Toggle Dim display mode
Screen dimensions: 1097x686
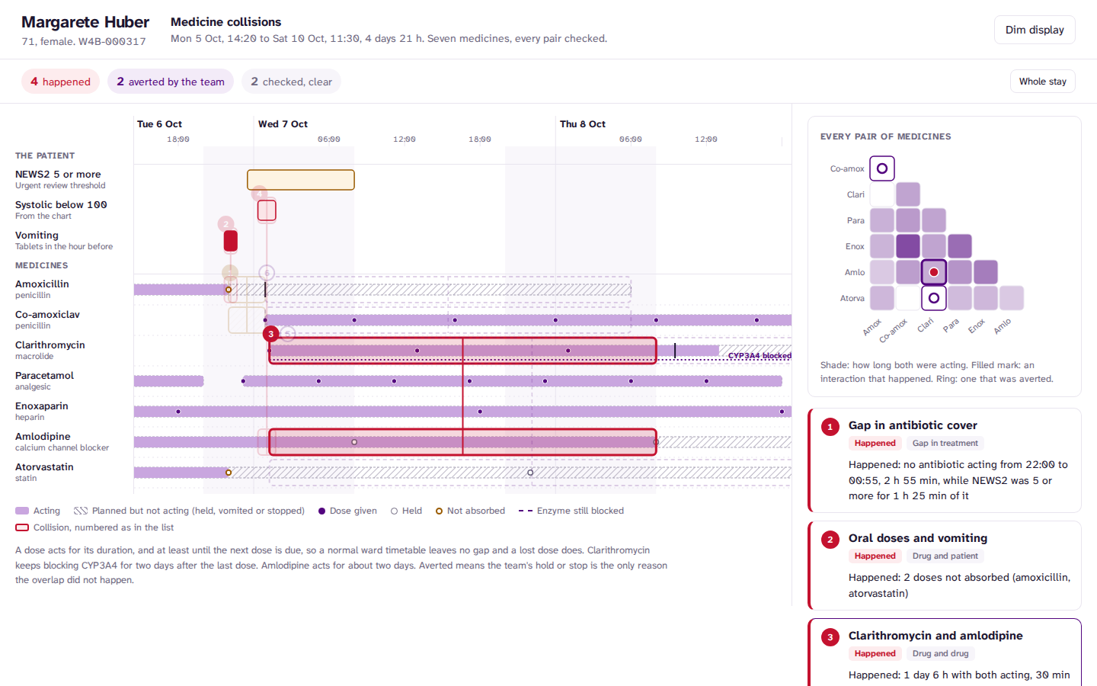tap(1035, 30)
